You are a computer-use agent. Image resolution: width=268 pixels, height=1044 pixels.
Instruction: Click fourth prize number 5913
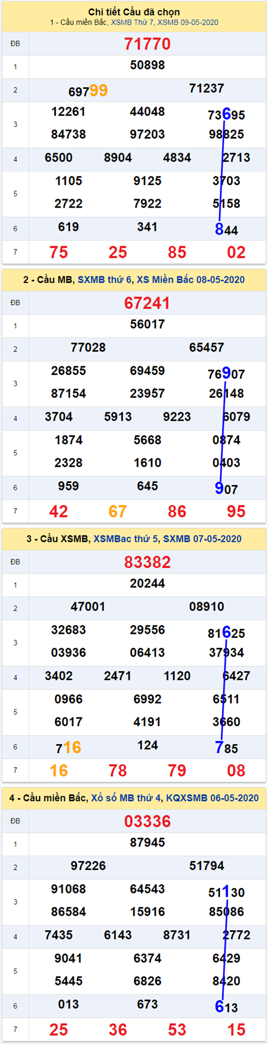[118, 417]
